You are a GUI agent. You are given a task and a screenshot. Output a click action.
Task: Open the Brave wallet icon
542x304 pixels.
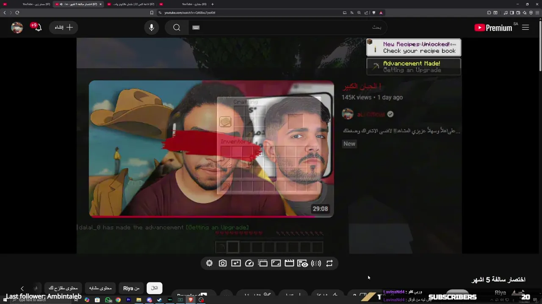click(518, 13)
